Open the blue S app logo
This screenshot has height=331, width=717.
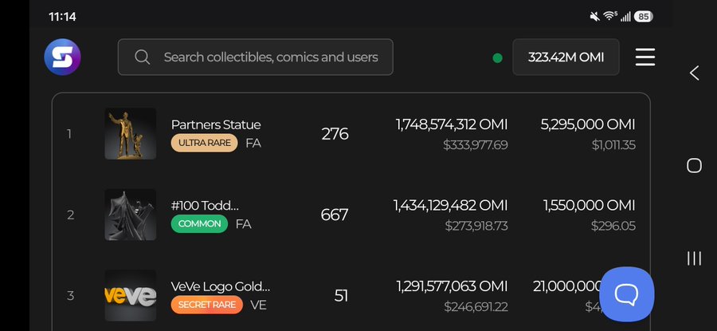[x=62, y=57]
